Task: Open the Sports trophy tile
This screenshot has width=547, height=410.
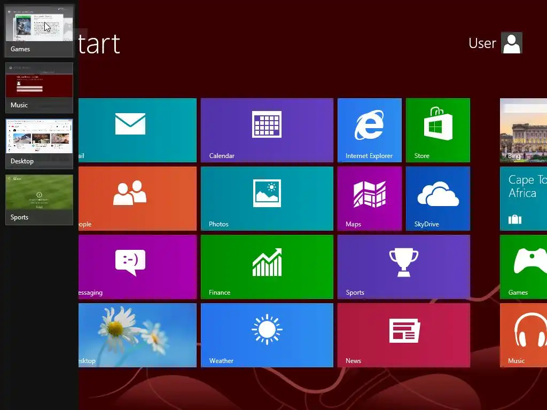Action: [404, 267]
